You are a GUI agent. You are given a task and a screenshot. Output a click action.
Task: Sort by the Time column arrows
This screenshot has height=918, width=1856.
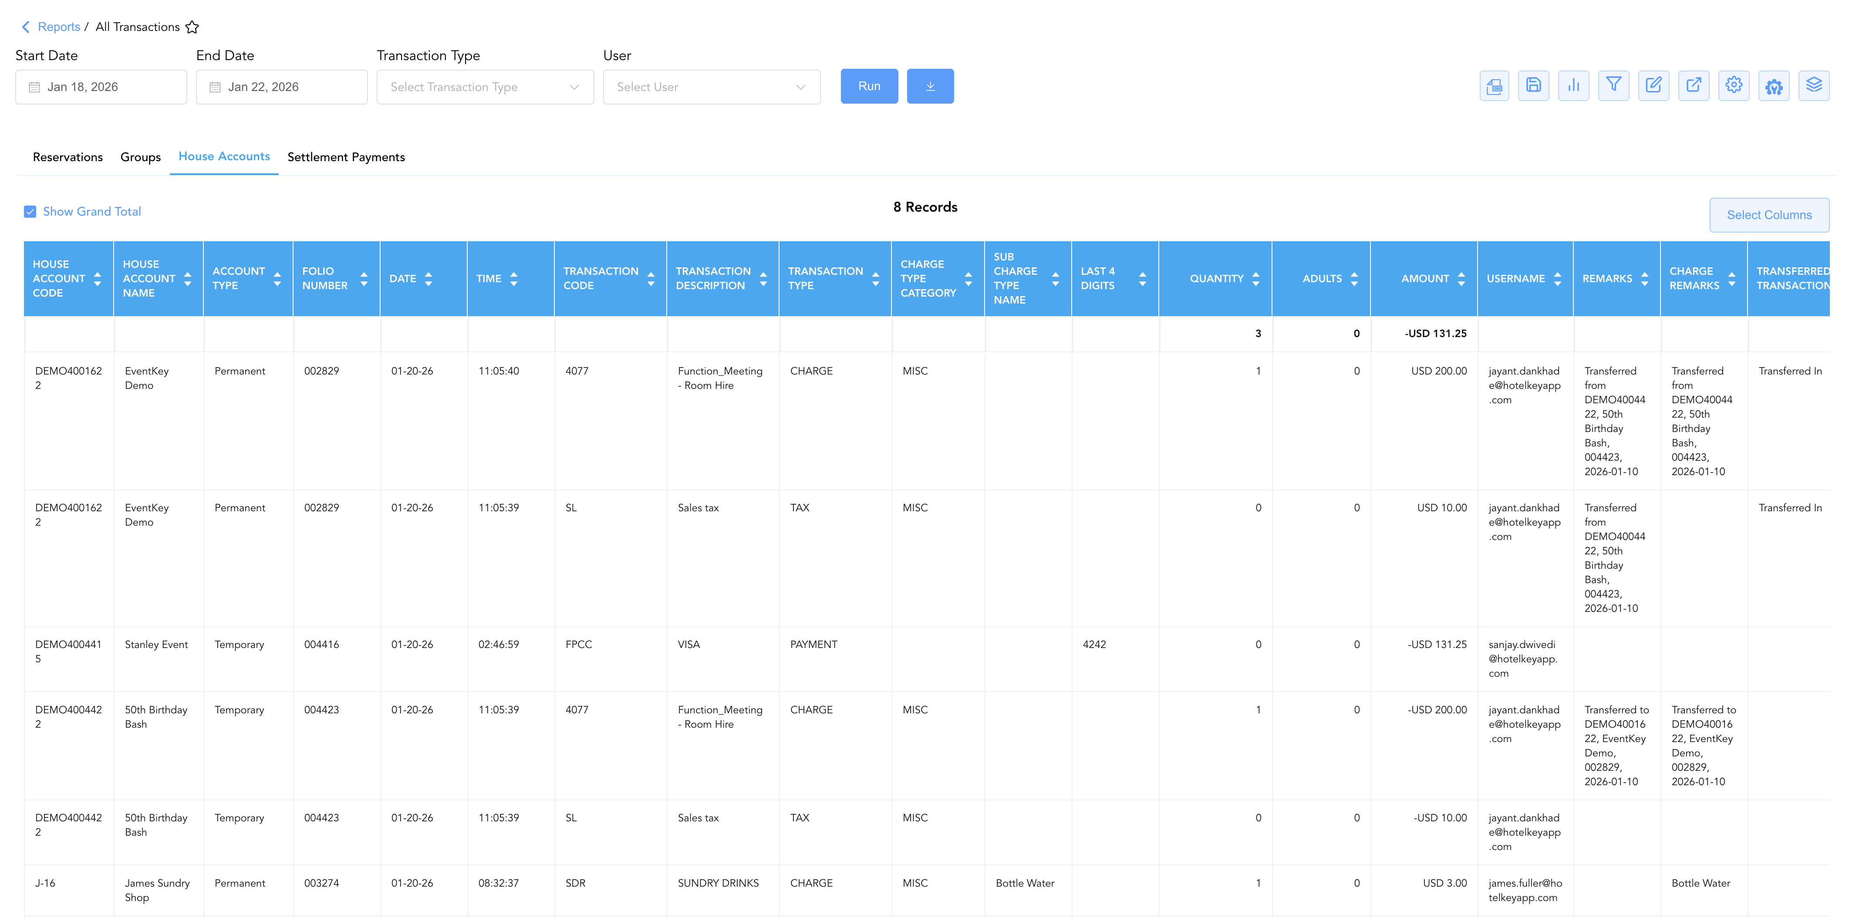514,279
